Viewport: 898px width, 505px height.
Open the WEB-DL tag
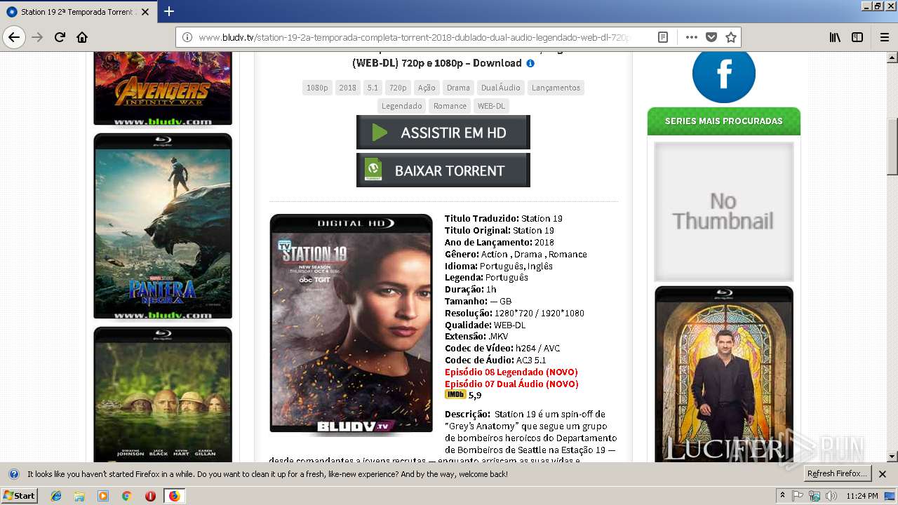click(491, 106)
